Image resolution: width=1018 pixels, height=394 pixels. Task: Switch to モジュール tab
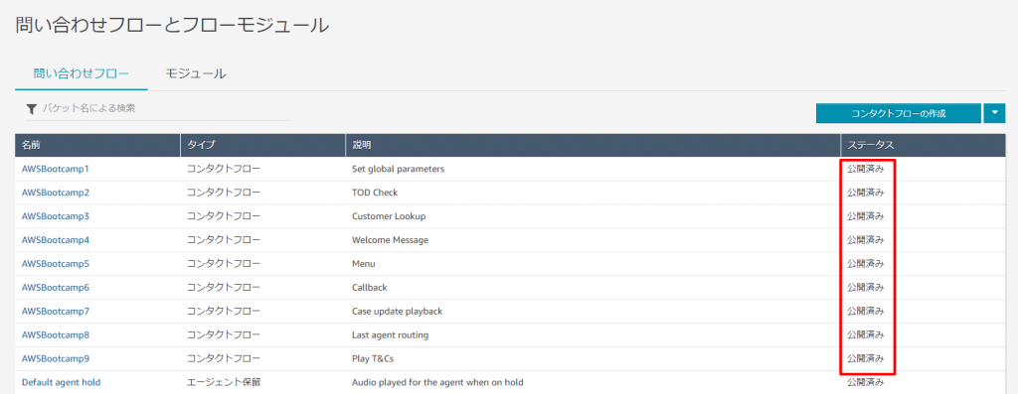pyautogui.click(x=196, y=73)
